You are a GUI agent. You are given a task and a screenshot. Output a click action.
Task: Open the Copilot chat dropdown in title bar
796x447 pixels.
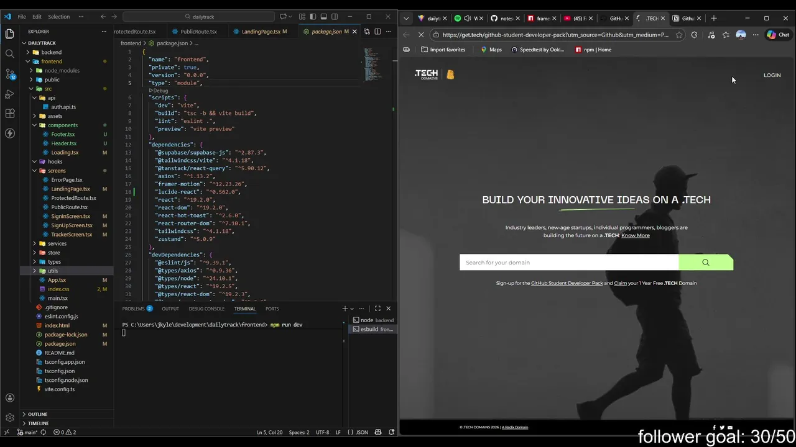(x=290, y=17)
